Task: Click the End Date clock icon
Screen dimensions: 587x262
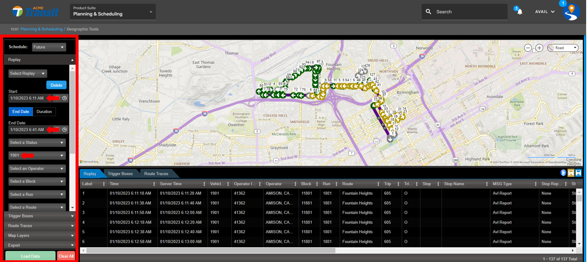Action: coord(65,129)
